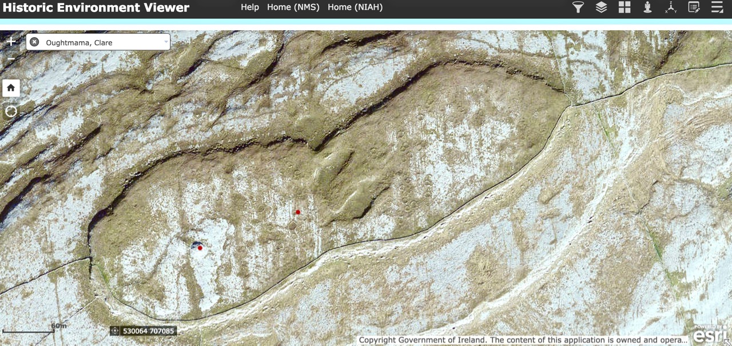Image resolution: width=732 pixels, height=346 pixels.
Task: Select the red monument marker beside the dark pool
Action: (200, 248)
